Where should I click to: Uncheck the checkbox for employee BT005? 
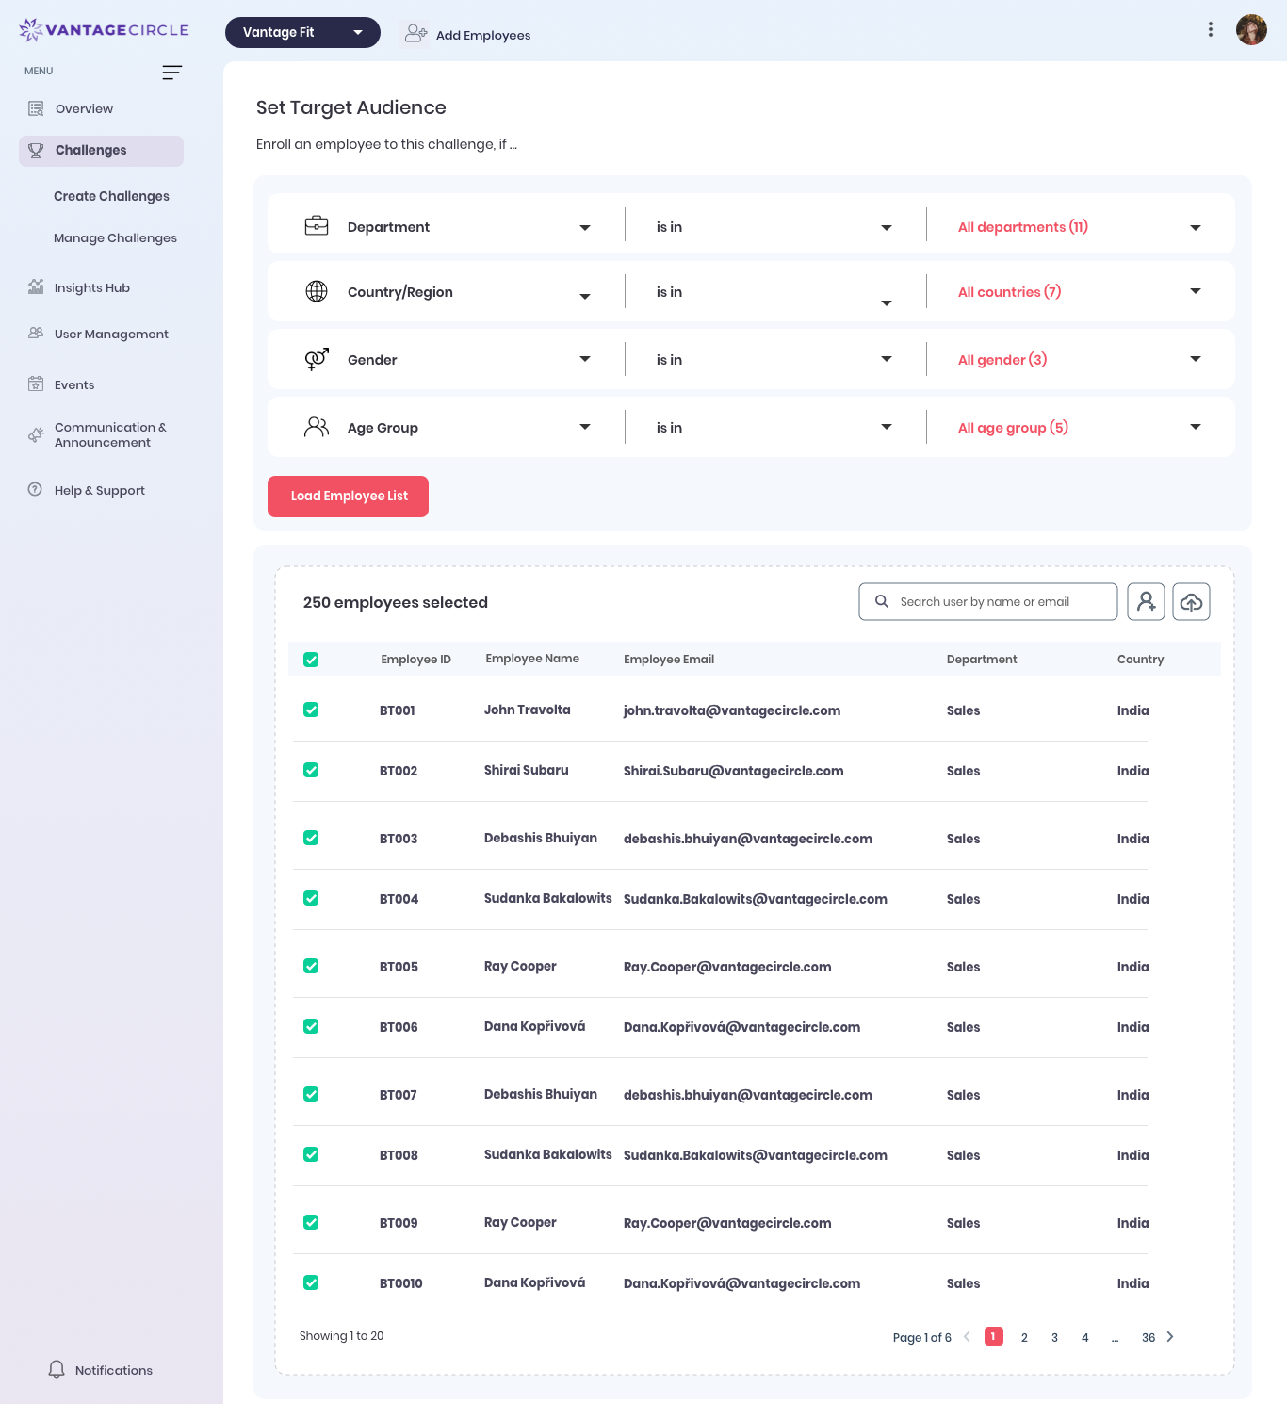[x=311, y=966]
